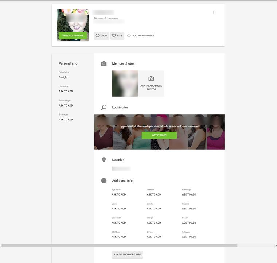Click Ask to Add under Religion
Image resolution: width=277 pixels, height=263 pixels.
point(189,237)
